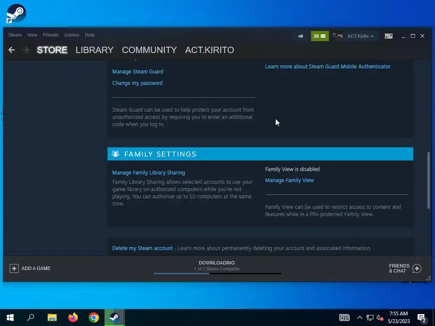
Task: Open the 38 notifications inbox
Action: point(319,36)
